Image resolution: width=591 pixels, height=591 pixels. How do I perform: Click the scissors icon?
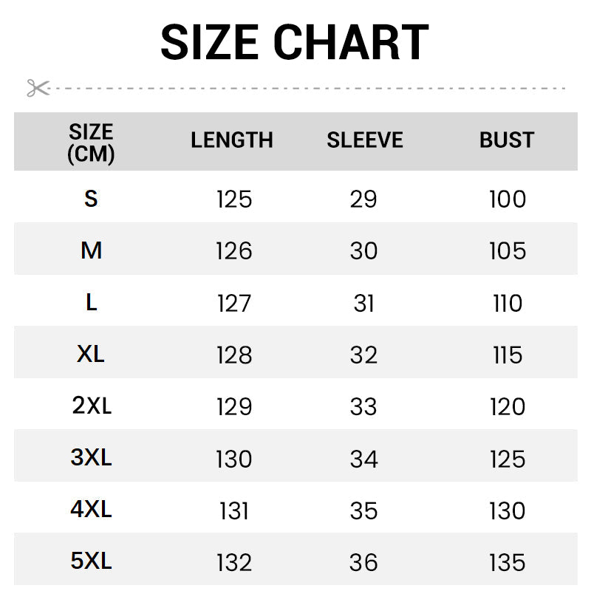tap(38, 88)
